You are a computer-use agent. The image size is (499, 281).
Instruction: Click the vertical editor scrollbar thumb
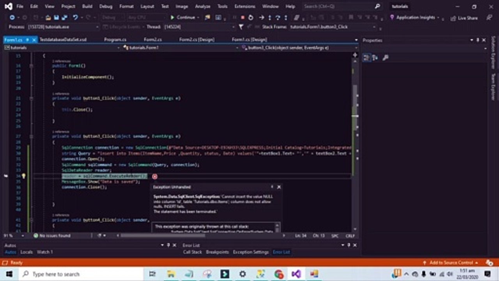coord(355,108)
